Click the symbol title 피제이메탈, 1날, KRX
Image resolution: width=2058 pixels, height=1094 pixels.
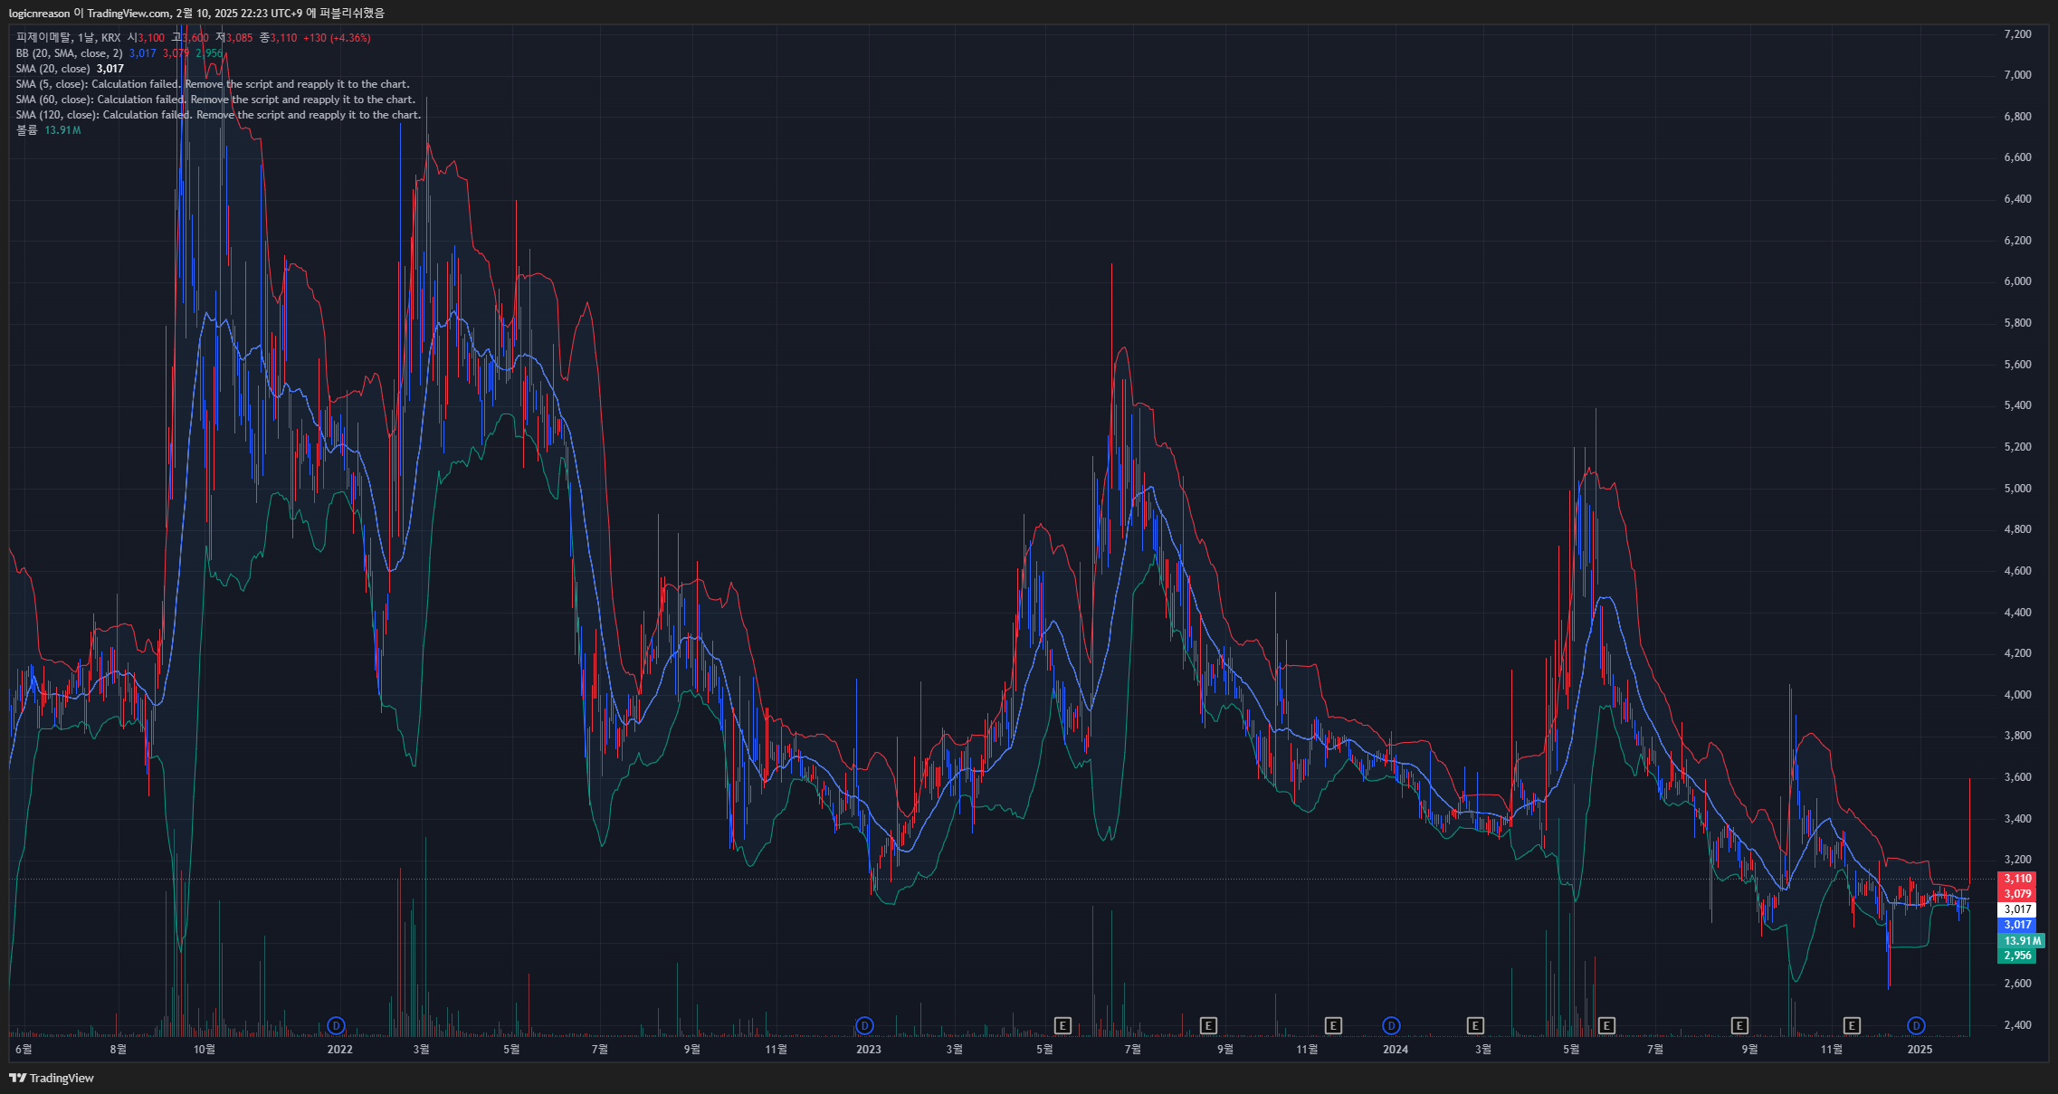pos(68,38)
